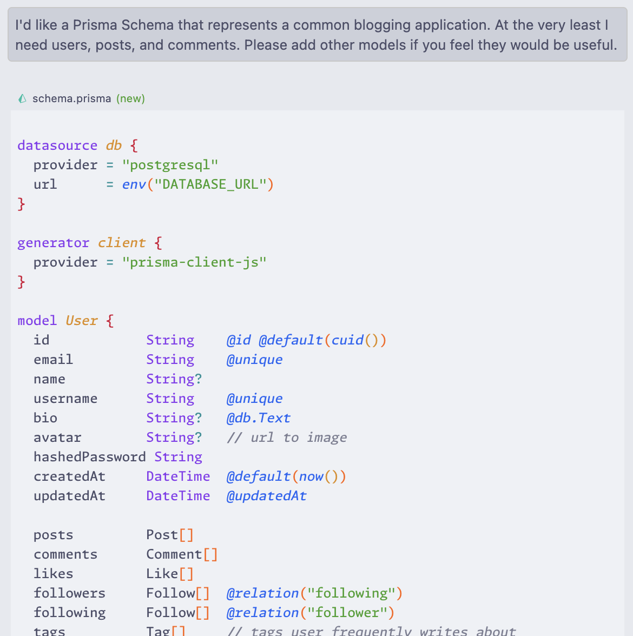Click the @db.Text attribute
The image size is (633, 636).
[258, 418]
